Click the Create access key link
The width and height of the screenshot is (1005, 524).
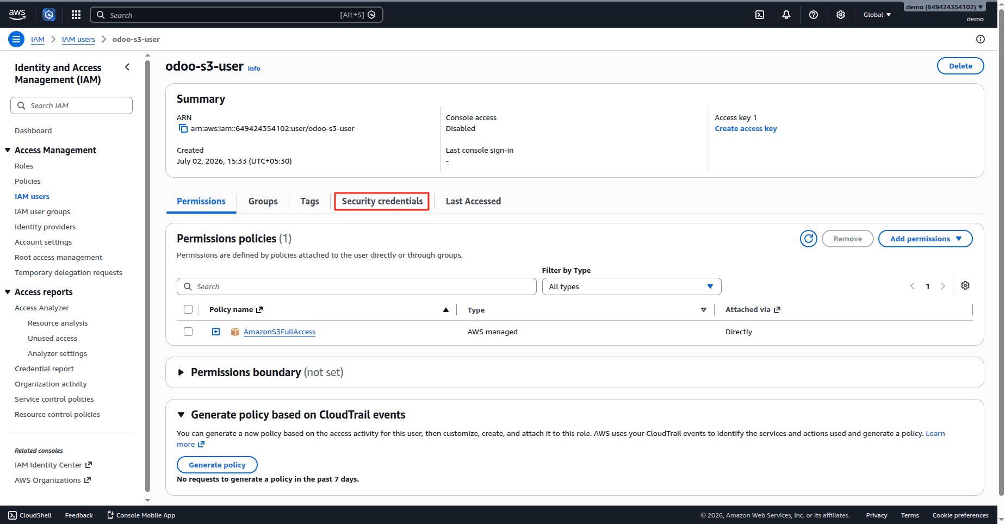click(x=746, y=128)
